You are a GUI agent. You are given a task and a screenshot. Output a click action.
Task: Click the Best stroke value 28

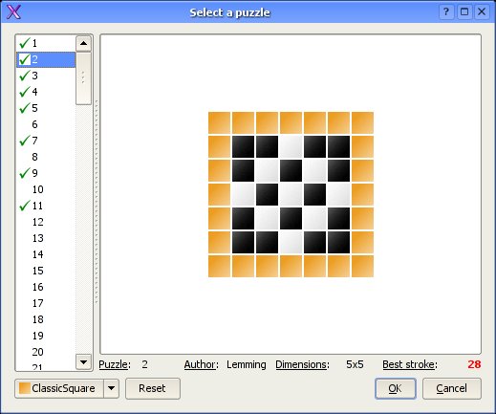tap(474, 364)
